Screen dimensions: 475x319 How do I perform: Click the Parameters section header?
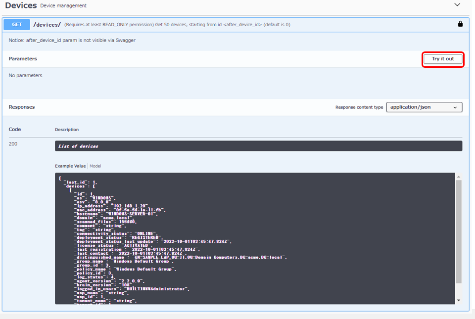23,59
